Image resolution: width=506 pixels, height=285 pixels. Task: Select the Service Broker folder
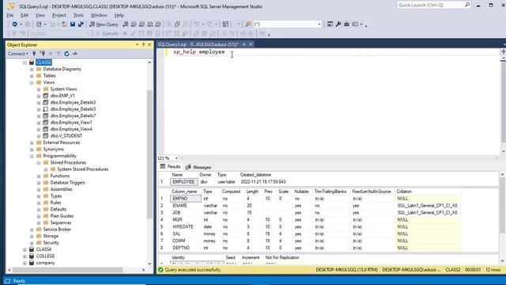[x=57, y=230]
